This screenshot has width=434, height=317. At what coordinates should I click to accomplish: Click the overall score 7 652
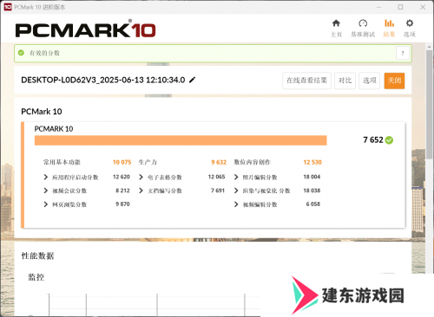tap(373, 140)
